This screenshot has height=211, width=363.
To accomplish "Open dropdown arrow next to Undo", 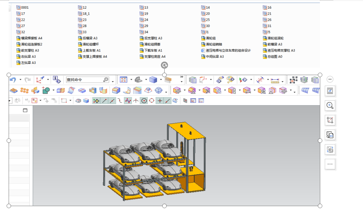I will point(20,80).
